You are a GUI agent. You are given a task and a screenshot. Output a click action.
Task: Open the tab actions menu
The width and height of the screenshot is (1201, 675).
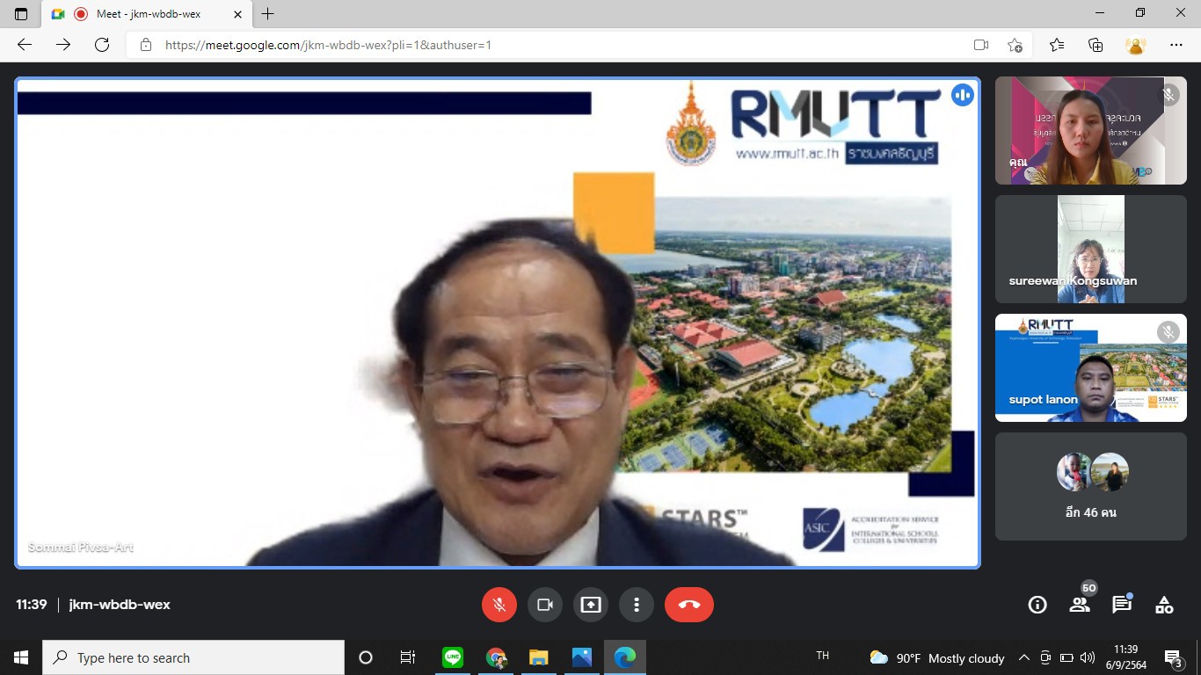pyautogui.click(x=21, y=14)
